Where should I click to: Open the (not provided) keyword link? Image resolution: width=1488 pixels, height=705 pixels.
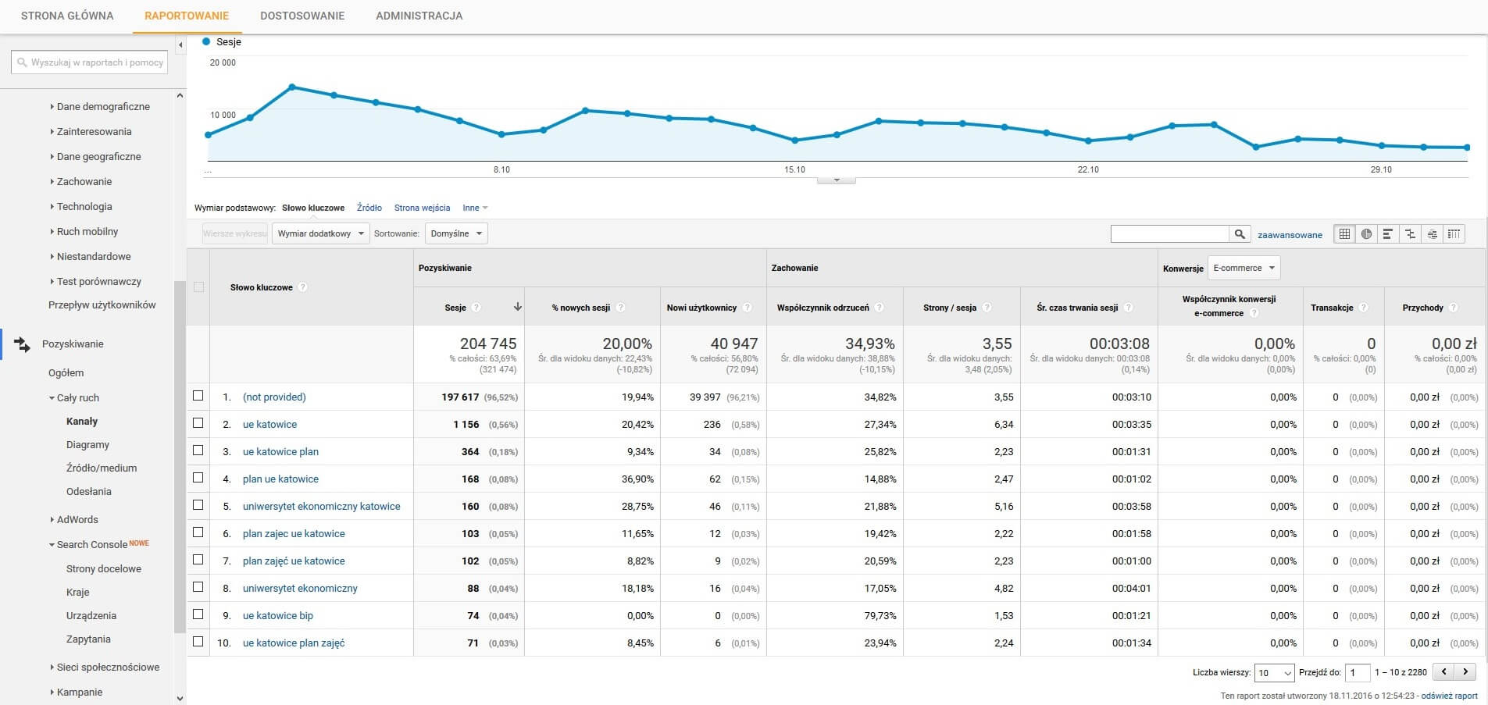point(274,397)
